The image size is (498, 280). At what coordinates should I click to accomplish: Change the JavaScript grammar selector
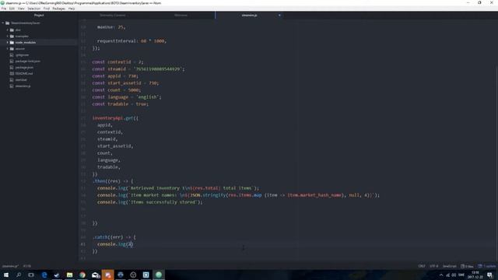tap(450, 266)
